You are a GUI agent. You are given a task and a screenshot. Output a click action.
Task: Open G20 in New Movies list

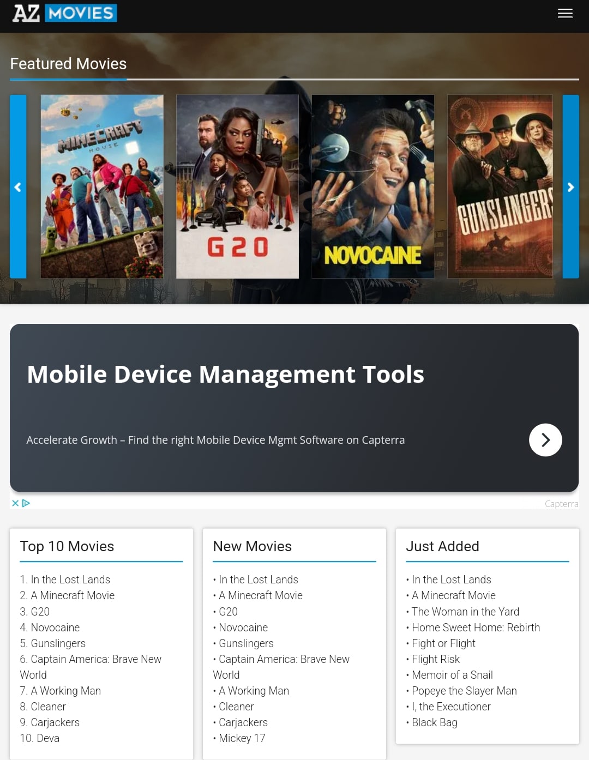pos(229,612)
